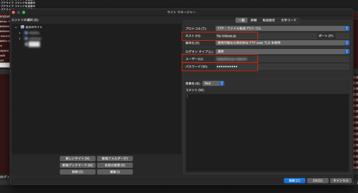The width and height of the screenshot is (358, 193).
Task: Click the キャンセル button
Action: (x=341, y=181)
